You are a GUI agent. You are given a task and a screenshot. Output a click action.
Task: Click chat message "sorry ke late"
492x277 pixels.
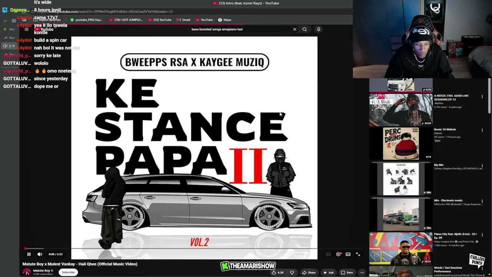point(47,55)
